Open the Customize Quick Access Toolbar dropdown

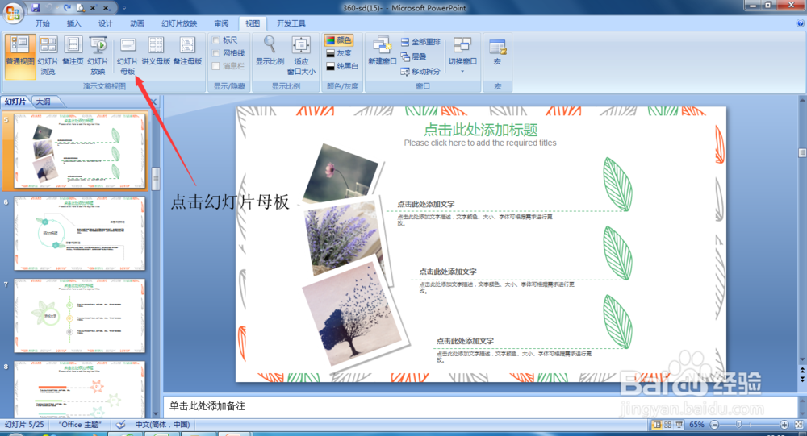124,8
